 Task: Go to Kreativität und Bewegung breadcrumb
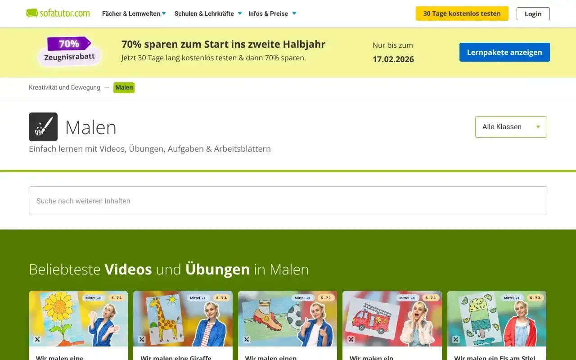(x=64, y=87)
